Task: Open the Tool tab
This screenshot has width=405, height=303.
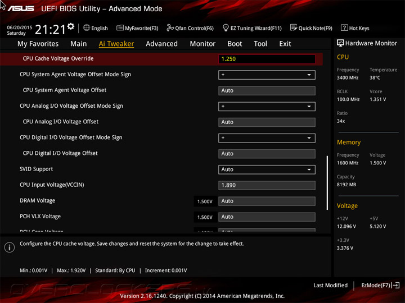Action: pyautogui.click(x=260, y=44)
